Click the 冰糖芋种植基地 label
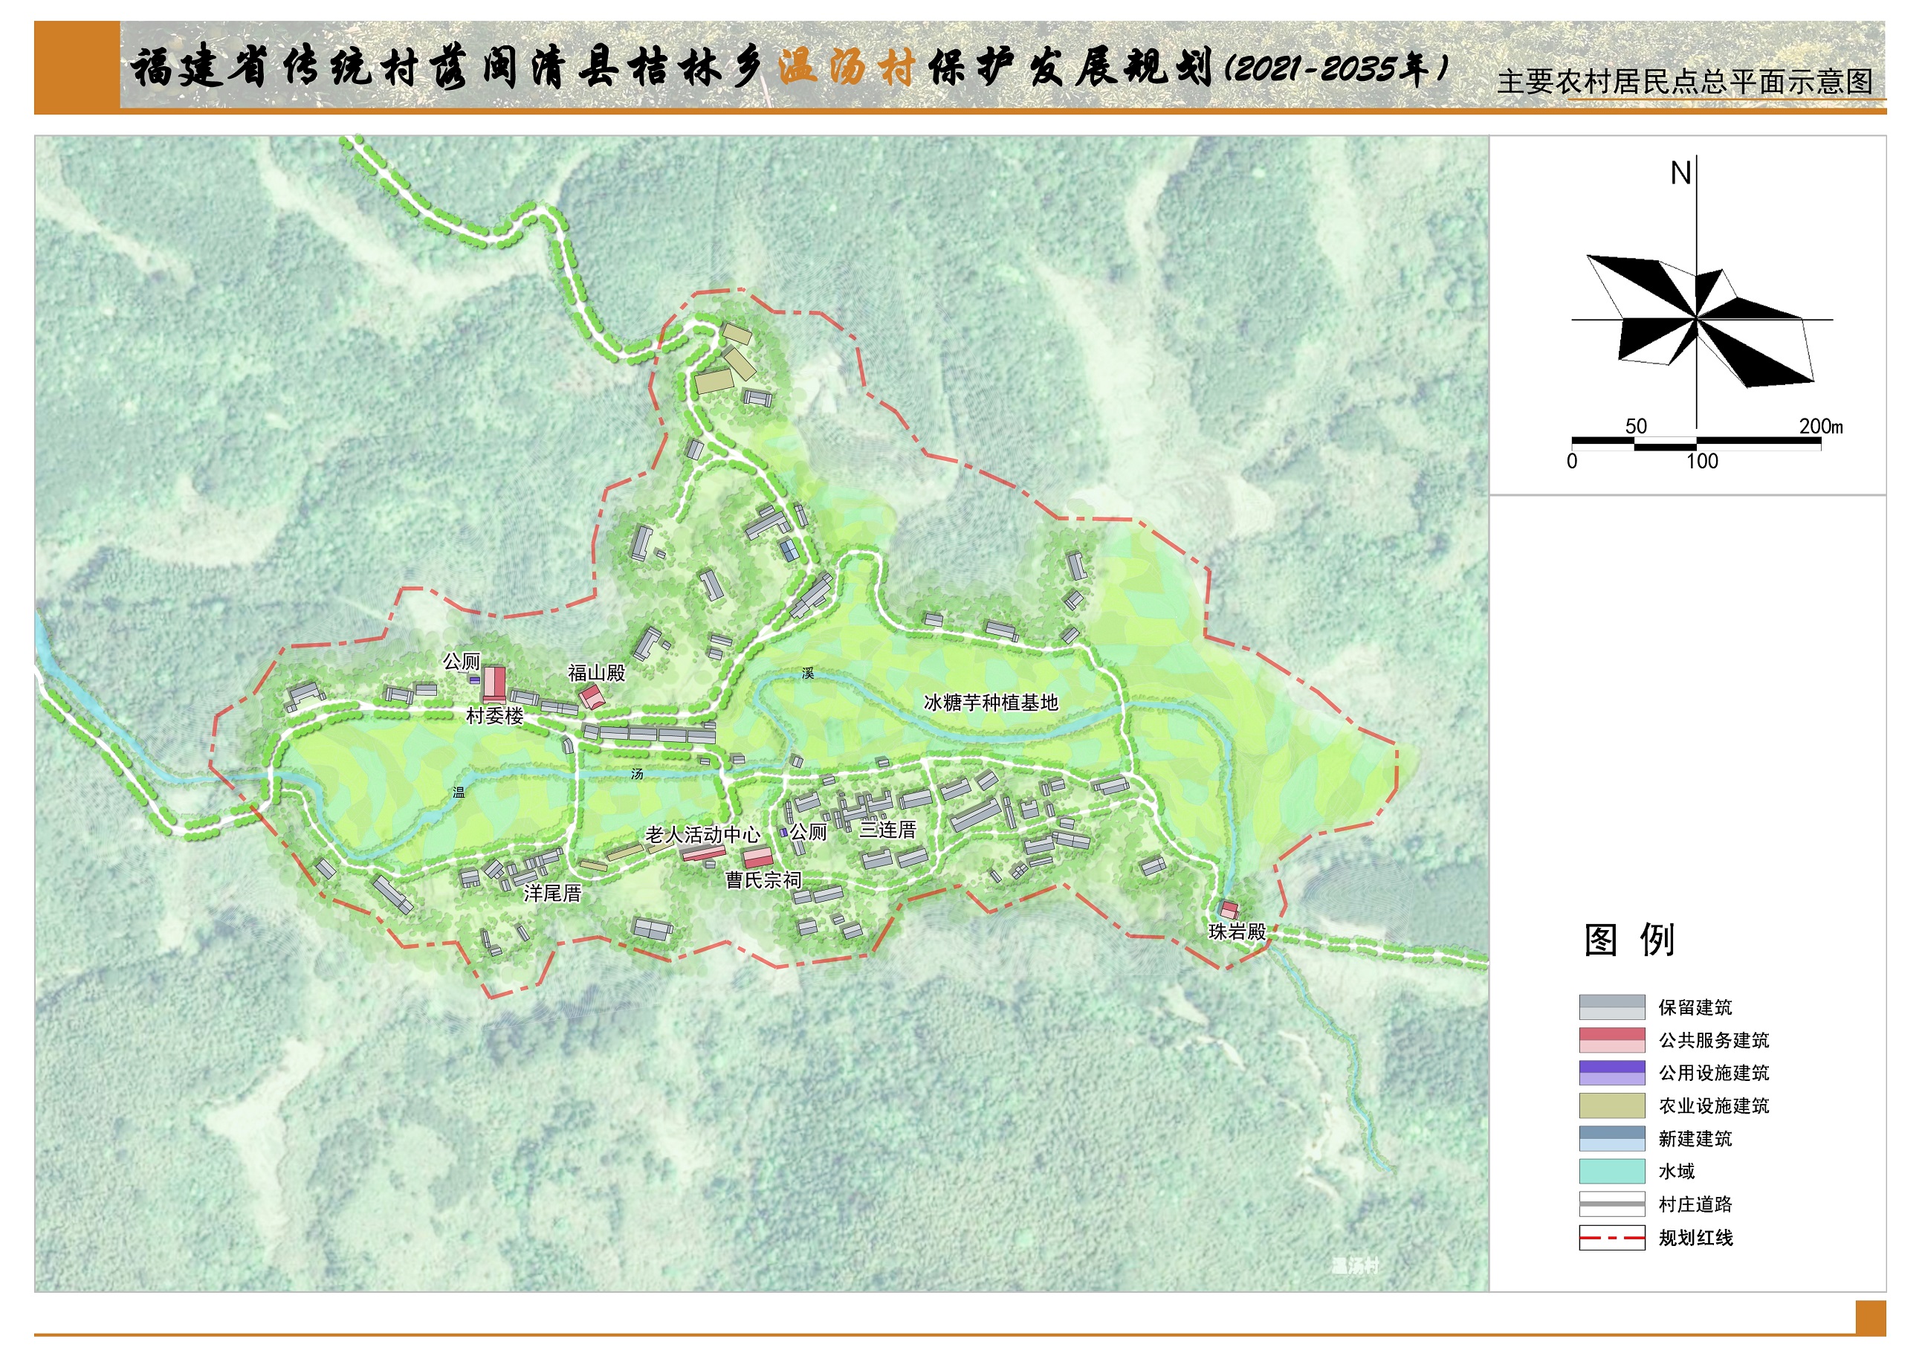The height and width of the screenshot is (1359, 1922). pos(991,702)
